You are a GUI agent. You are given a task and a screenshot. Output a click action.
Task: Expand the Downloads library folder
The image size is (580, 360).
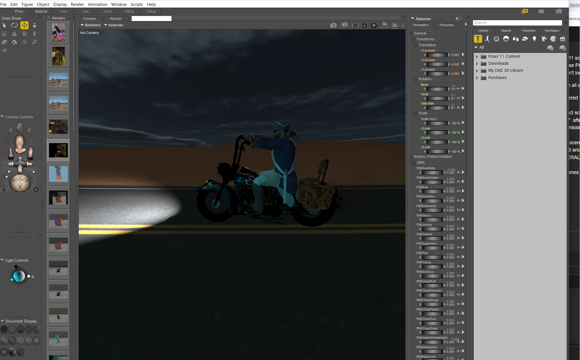(477, 64)
